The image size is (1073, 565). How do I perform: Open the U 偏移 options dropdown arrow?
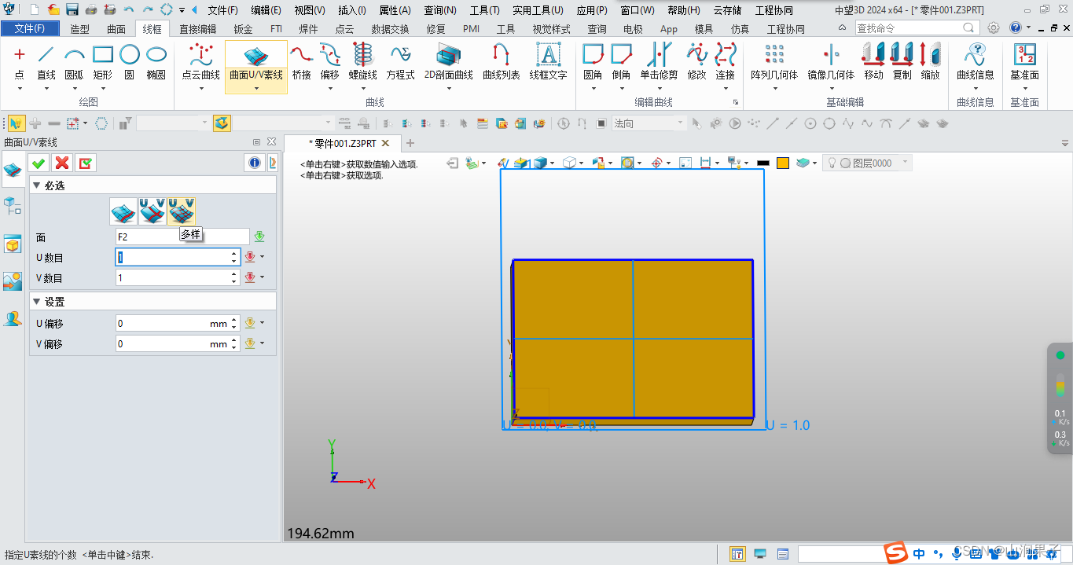coord(262,323)
